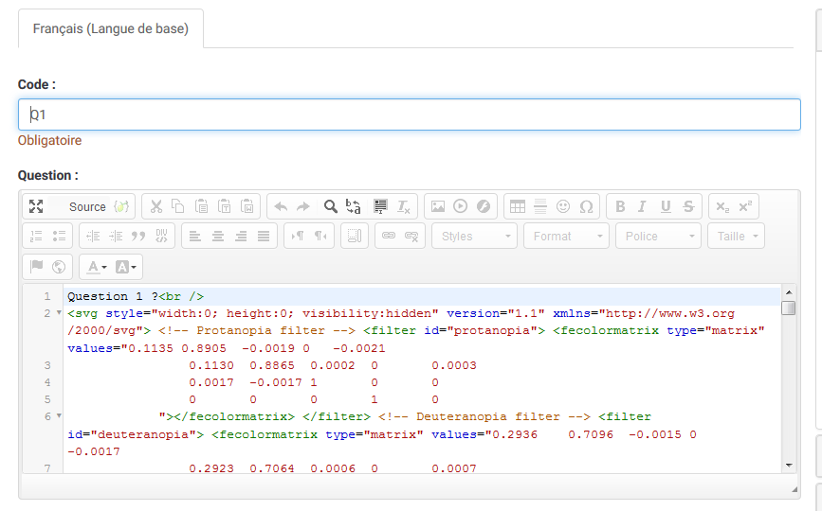The image size is (822, 511).
Task: Click the Code input field
Action: click(410, 115)
